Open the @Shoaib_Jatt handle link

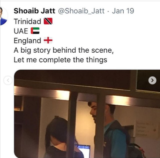coord(81,11)
